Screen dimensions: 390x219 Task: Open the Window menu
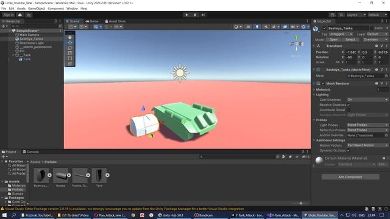(72, 9)
